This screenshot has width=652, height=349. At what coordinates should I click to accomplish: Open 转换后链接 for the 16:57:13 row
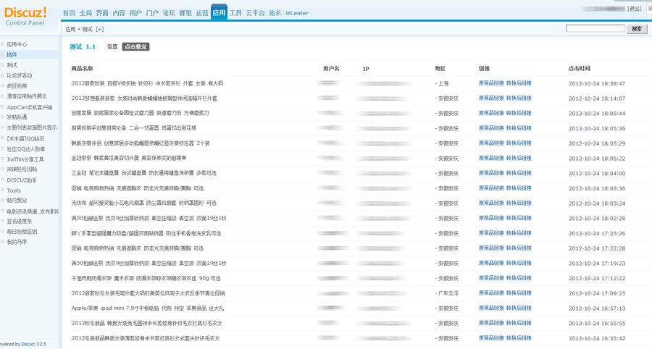pyautogui.click(x=519, y=308)
